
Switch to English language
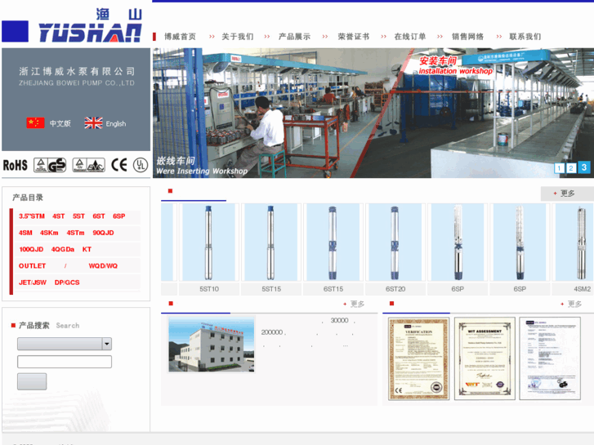(115, 124)
